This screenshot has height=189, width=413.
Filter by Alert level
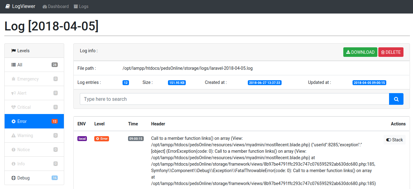click(x=34, y=93)
